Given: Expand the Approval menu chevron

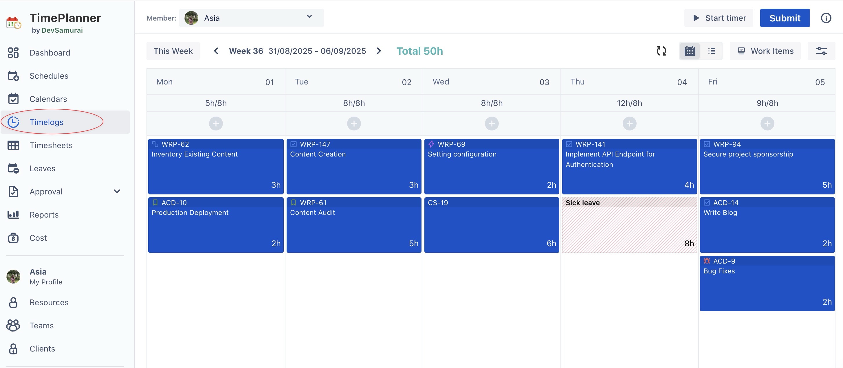Looking at the screenshot, I should (117, 191).
